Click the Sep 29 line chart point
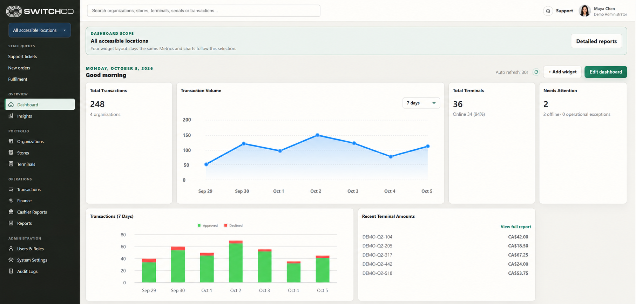This screenshot has height=304, width=636. pyautogui.click(x=206, y=164)
